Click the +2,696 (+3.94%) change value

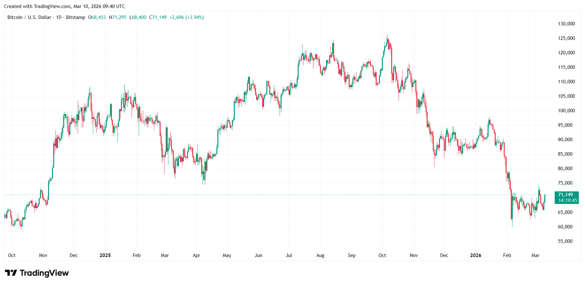186,17
